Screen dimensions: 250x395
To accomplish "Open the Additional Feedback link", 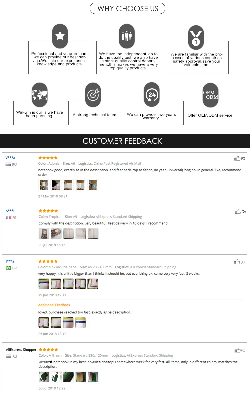I will click(x=54, y=305).
